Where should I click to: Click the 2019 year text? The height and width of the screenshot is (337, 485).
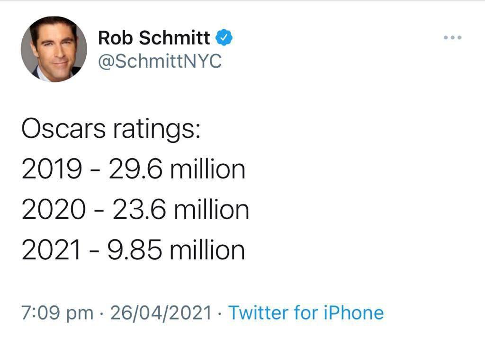pyautogui.click(x=51, y=170)
